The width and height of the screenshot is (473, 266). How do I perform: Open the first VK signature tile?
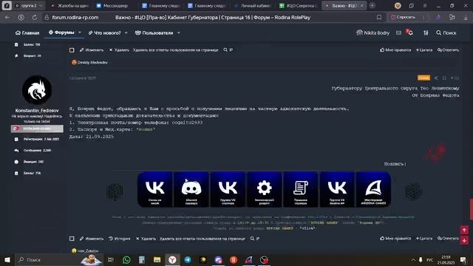tap(154, 189)
